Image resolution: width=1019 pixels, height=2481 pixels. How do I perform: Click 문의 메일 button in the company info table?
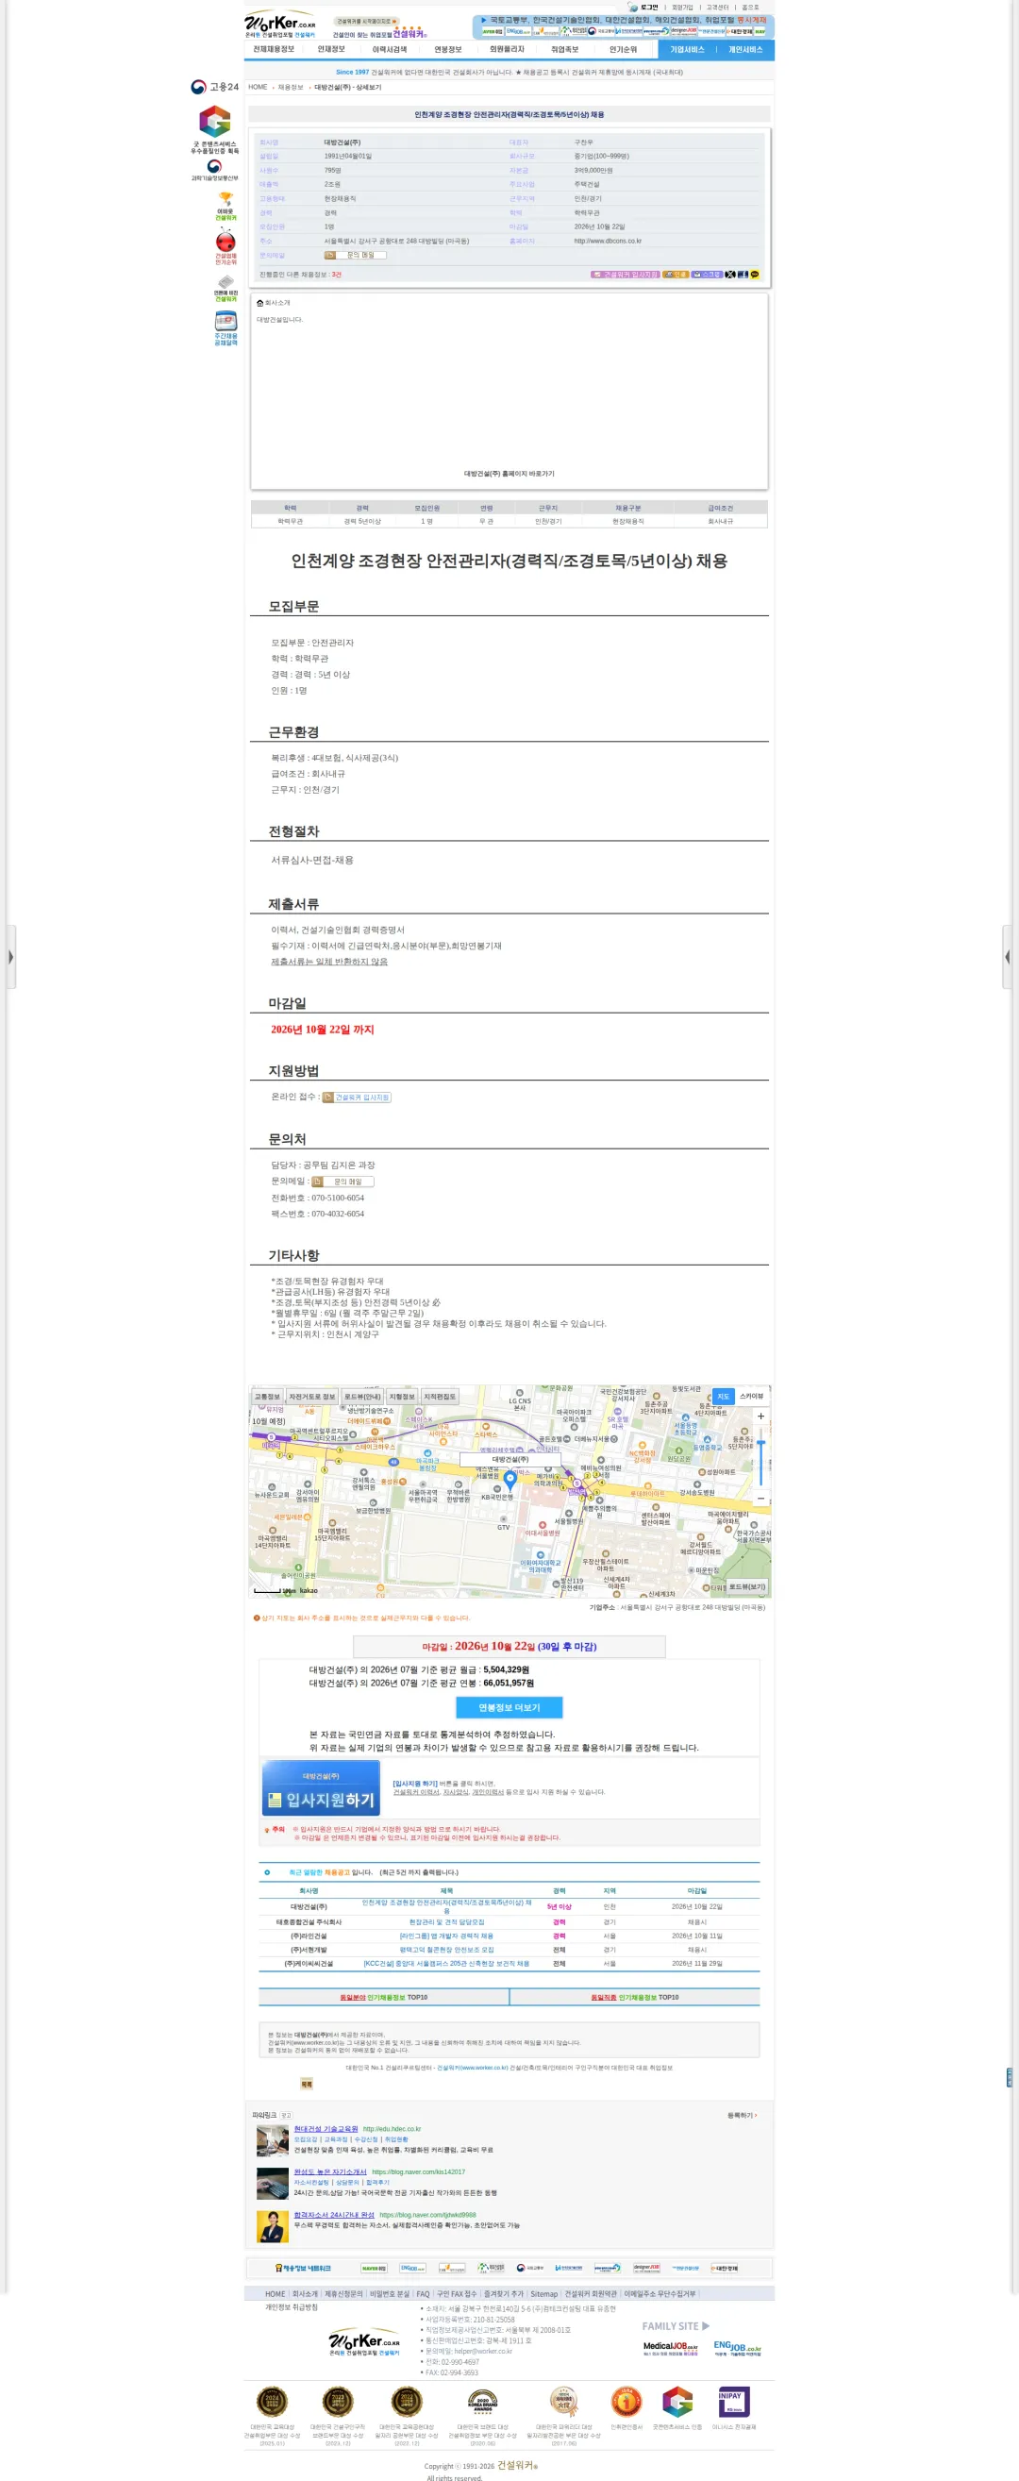(355, 255)
